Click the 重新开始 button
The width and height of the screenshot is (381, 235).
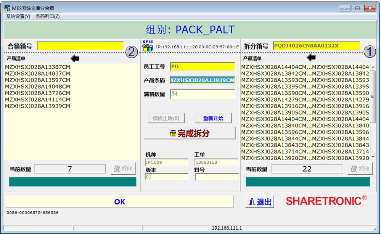coord(213,118)
